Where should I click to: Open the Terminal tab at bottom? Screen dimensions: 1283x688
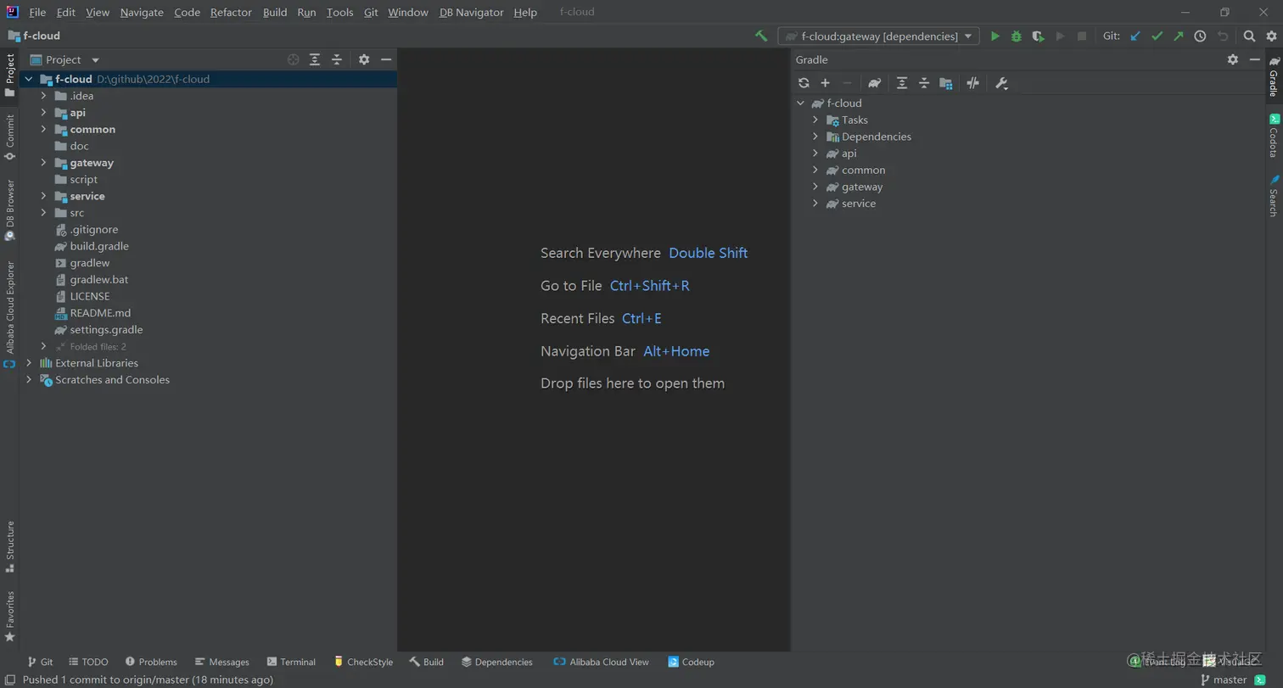[x=291, y=662]
